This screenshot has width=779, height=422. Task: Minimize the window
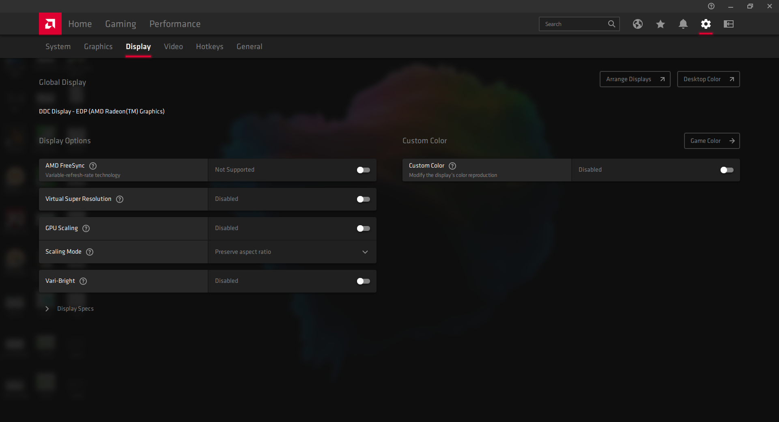pos(731,6)
